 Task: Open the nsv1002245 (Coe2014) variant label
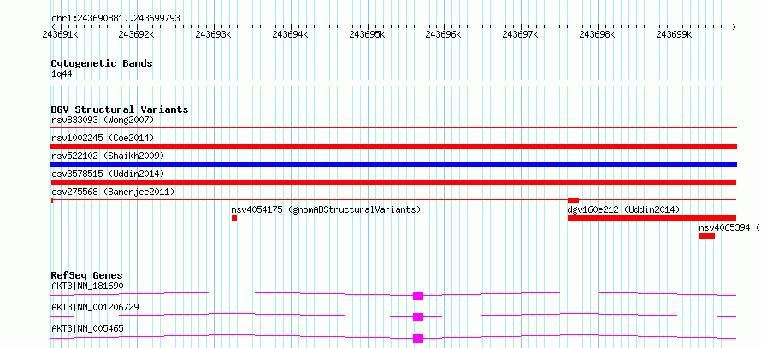click(x=103, y=138)
